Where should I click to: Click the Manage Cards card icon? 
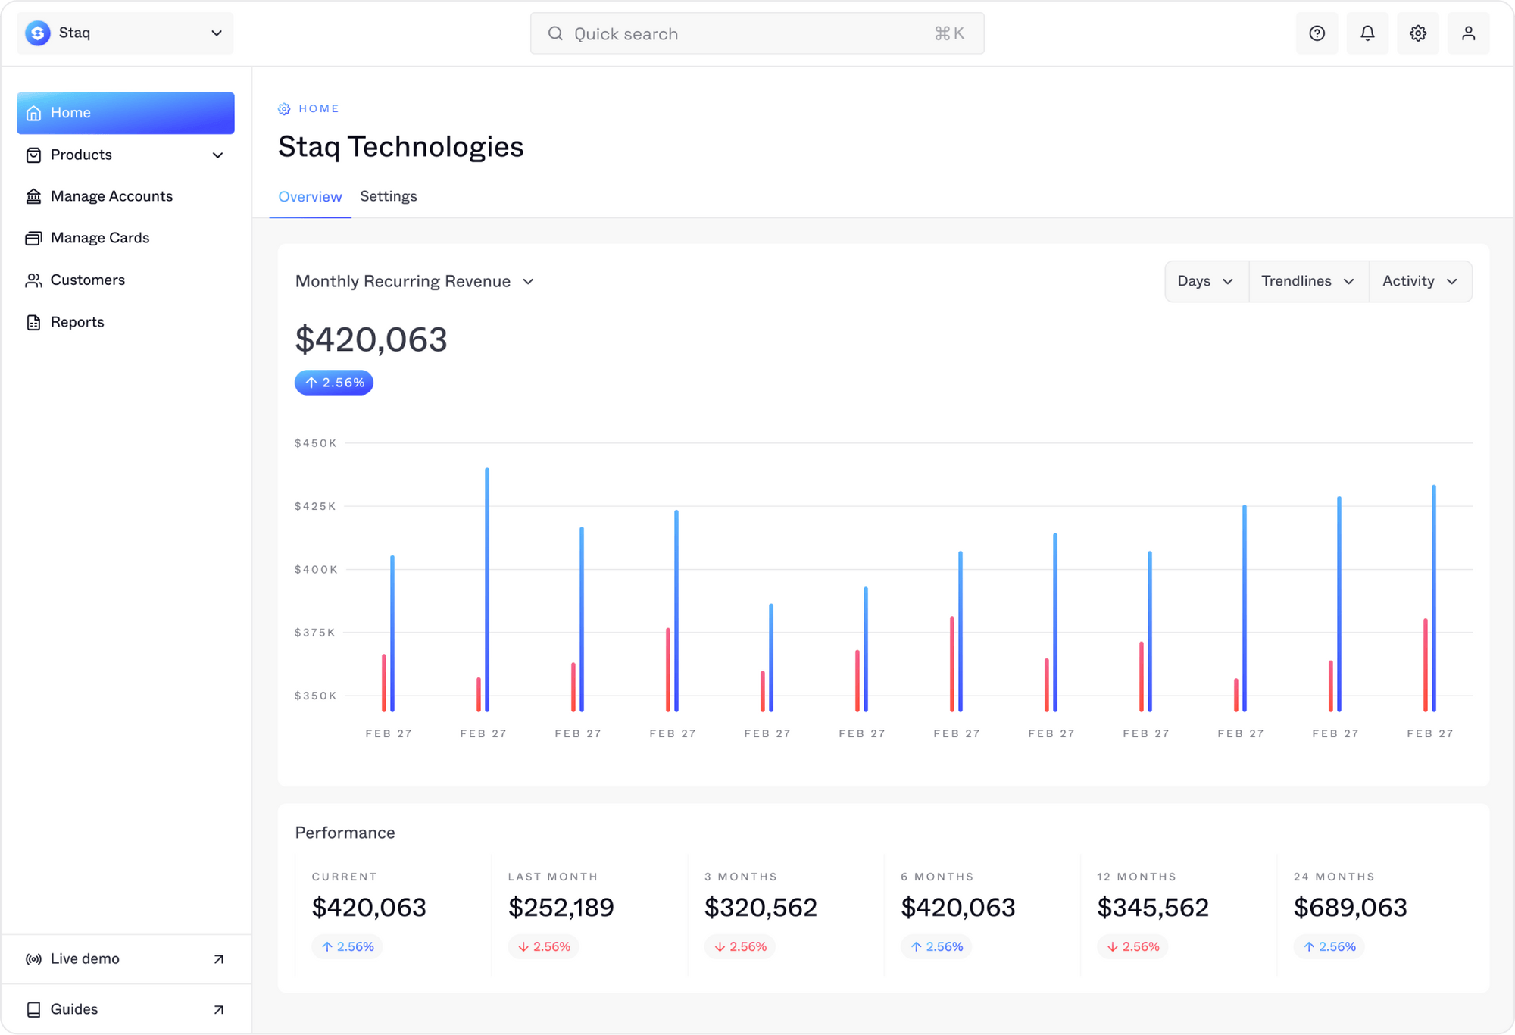tap(33, 239)
